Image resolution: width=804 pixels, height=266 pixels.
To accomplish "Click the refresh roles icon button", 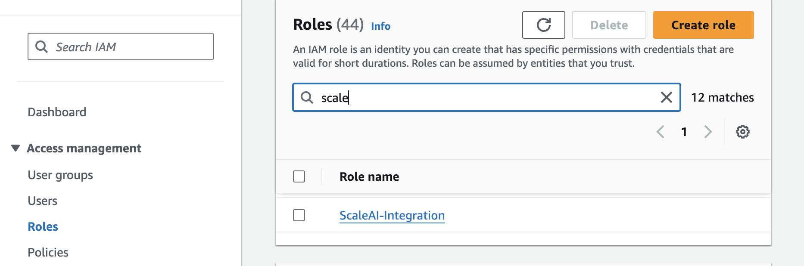I will tap(543, 25).
